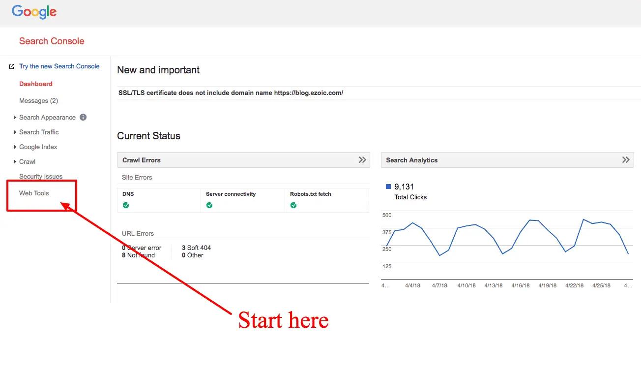Image resolution: width=641 pixels, height=375 pixels.
Task: Click the Crawl Errors panel header
Action: (243, 160)
